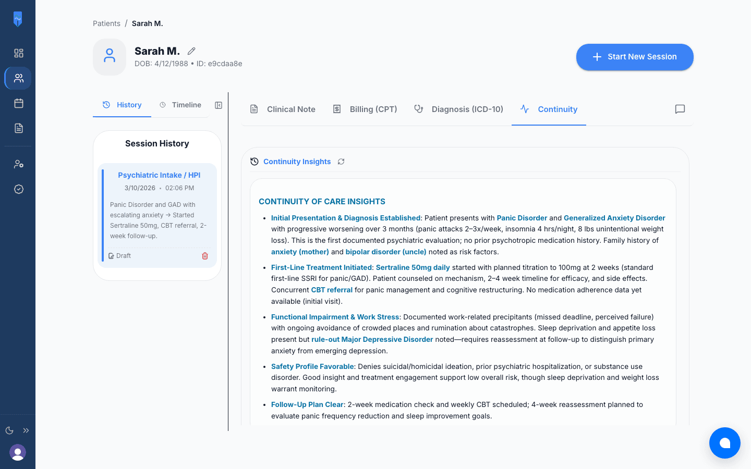Click the Start New Session button
751x469 pixels.
(635, 57)
